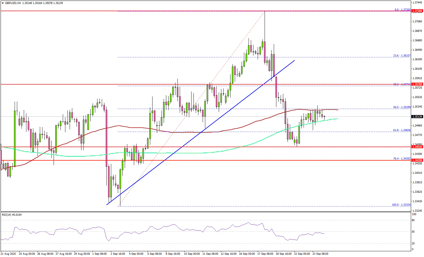Screen dimensions: 424x257
Task: Select the red 1.34530 price tag
Action: coord(417,147)
